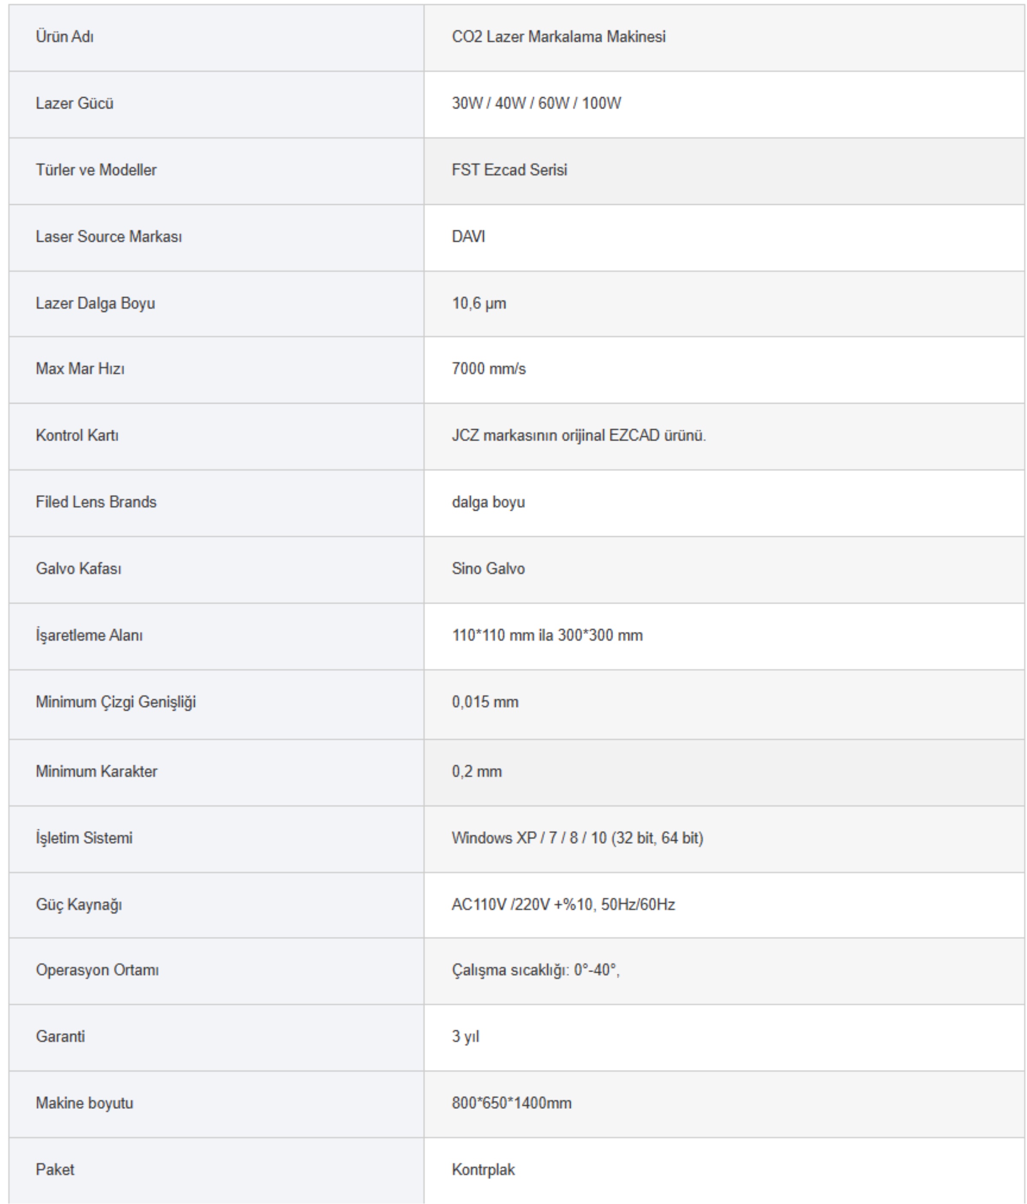The height and width of the screenshot is (1204, 1027).
Task: Click the '10,6 μm' wavelength value
Action: click(479, 303)
